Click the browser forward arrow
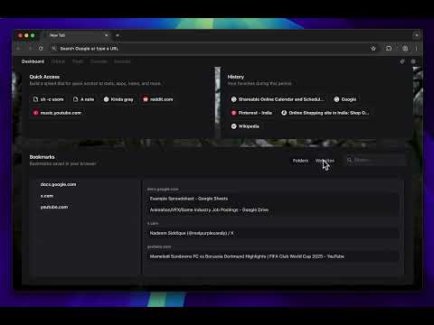Viewport: 434px width, 325px height. pos(30,49)
